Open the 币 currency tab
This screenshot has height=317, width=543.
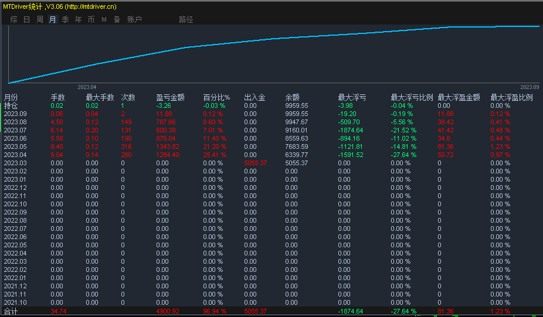91,19
